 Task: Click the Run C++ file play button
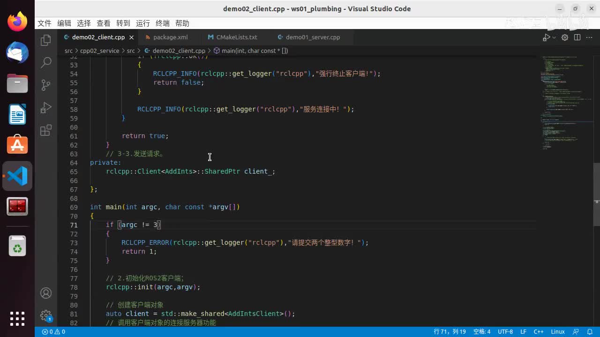[x=546, y=37]
